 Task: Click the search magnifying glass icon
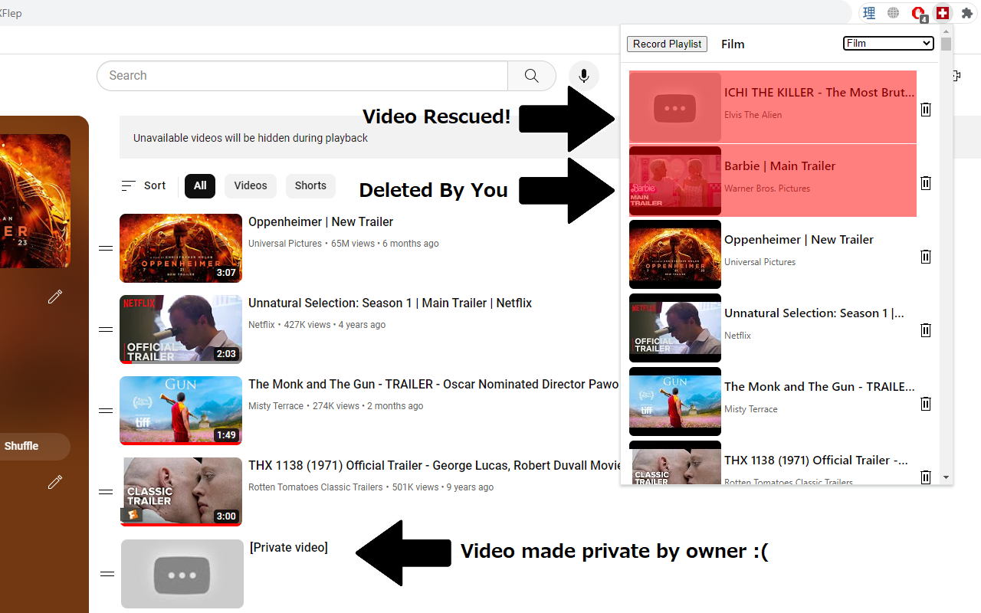[531, 75]
